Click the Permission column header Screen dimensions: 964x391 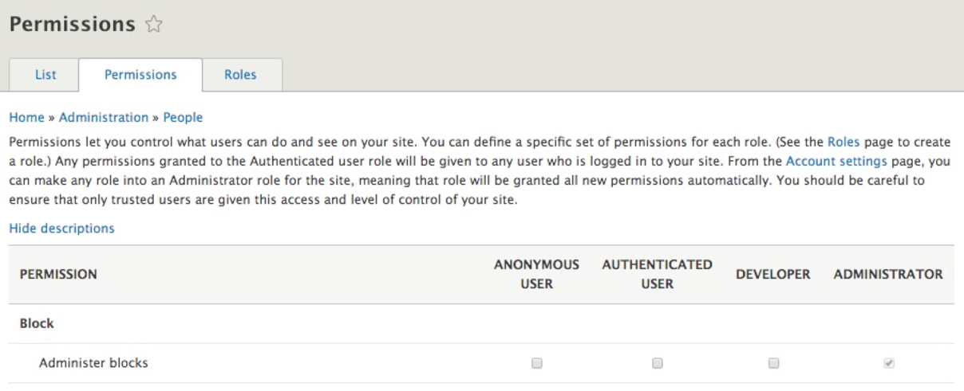tap(58, 275)
